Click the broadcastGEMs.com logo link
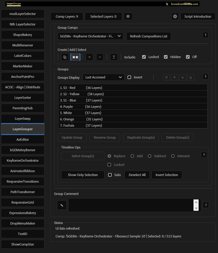The image size is (218, 253). [x=182, y=4]
